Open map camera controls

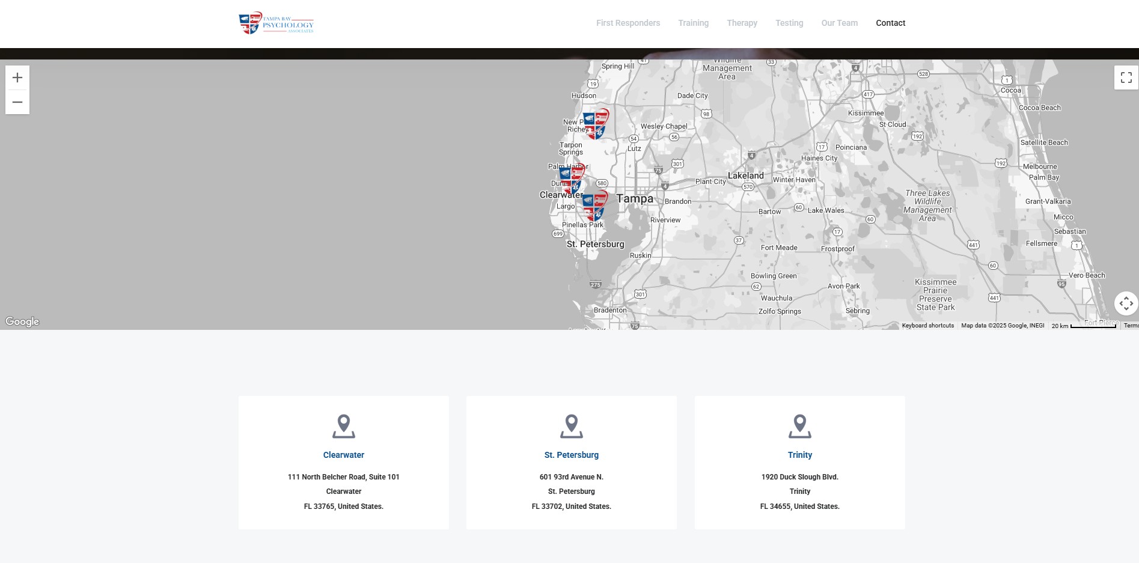click(1126, 303)
